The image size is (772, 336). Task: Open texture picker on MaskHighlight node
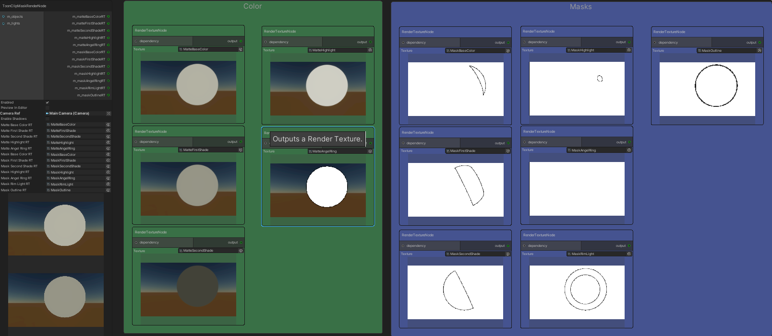[629, 50]
